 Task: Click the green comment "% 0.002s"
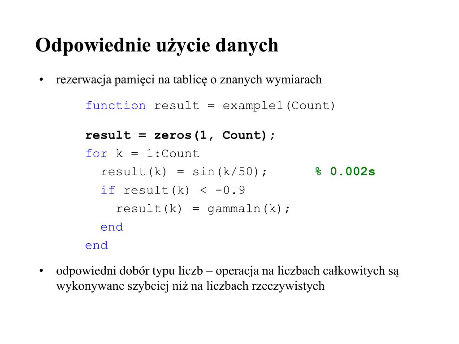pyautogui.click(x=345, y=172)
